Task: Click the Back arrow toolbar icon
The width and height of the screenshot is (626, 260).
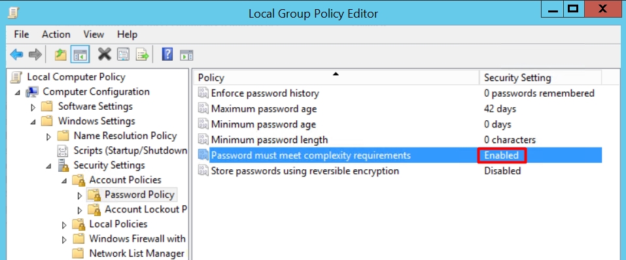Action: (x=16, y=55)
